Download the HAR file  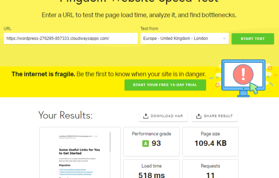coord(163,116)
